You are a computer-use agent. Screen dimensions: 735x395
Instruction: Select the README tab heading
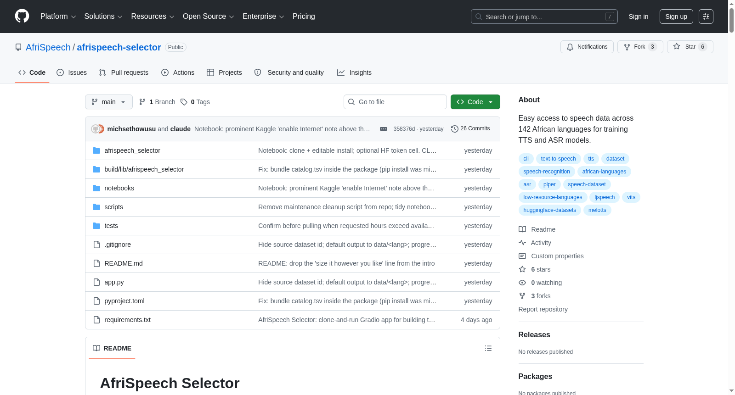coord(112,348)
